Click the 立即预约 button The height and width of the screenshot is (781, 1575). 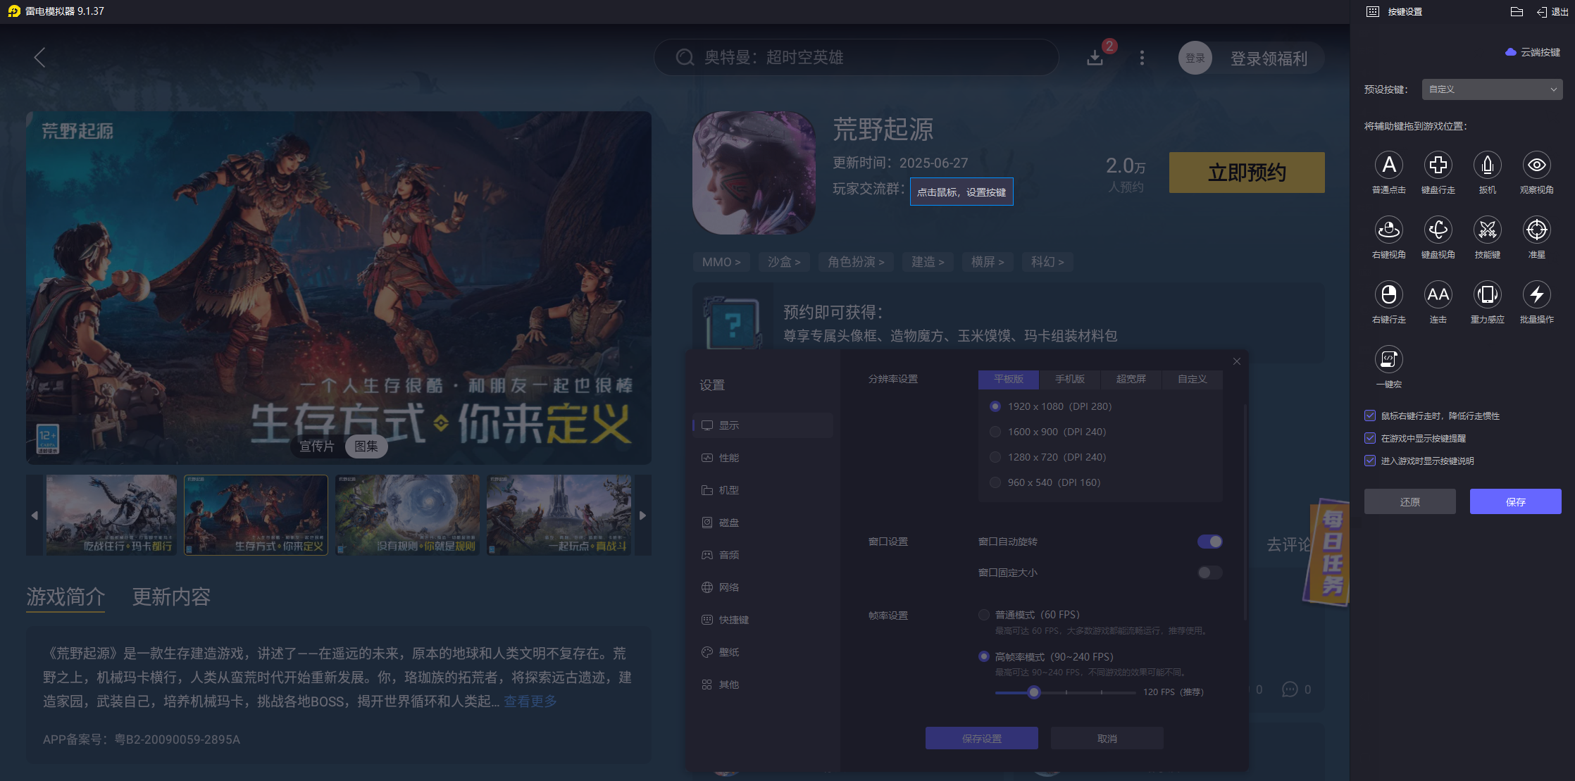1247,173
